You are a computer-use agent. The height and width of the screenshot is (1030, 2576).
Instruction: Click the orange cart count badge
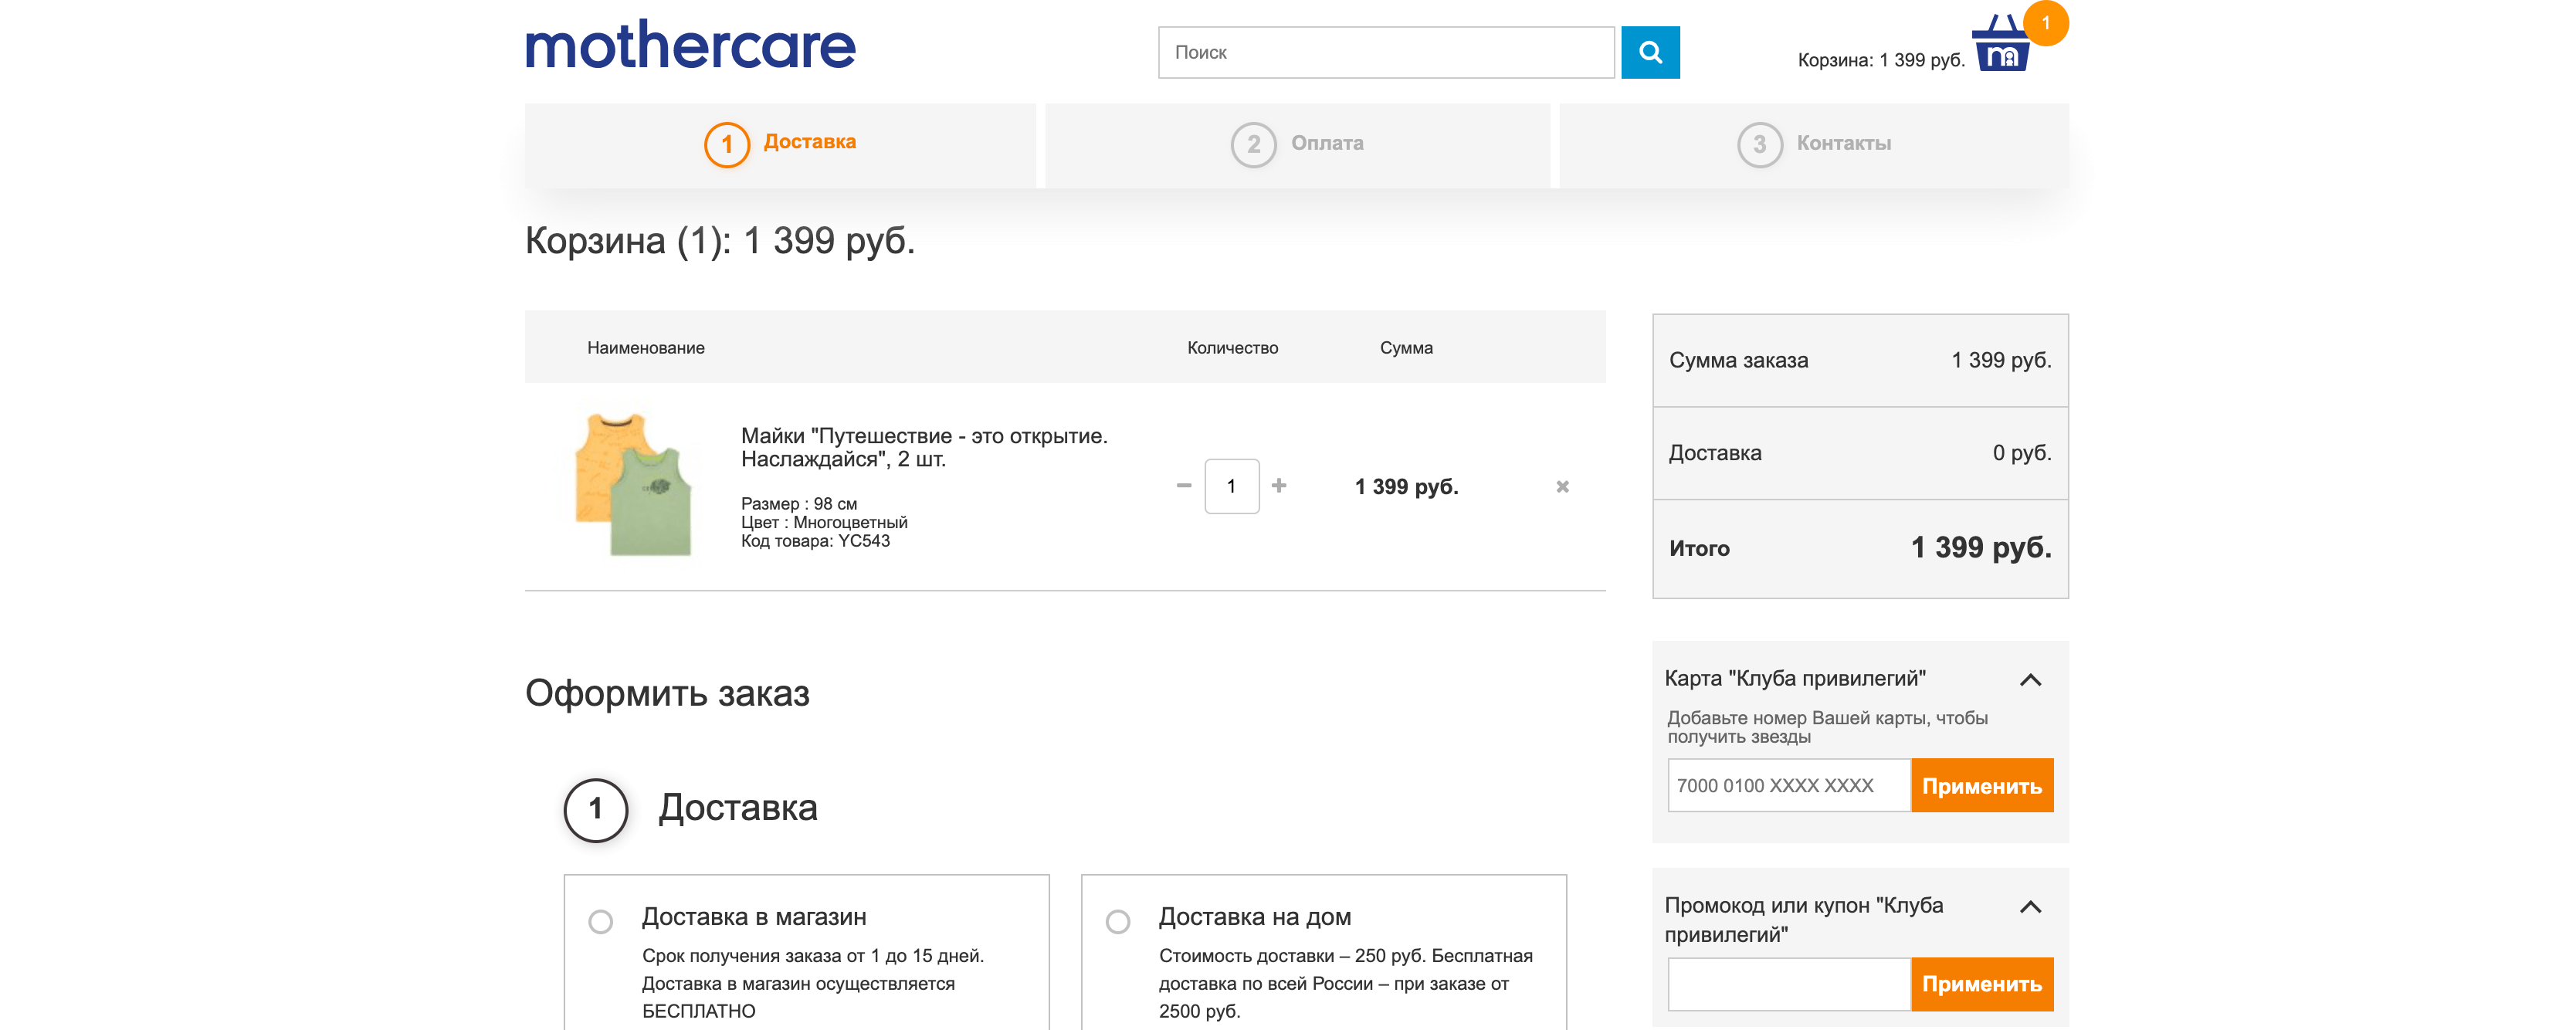click(2045, 23)
